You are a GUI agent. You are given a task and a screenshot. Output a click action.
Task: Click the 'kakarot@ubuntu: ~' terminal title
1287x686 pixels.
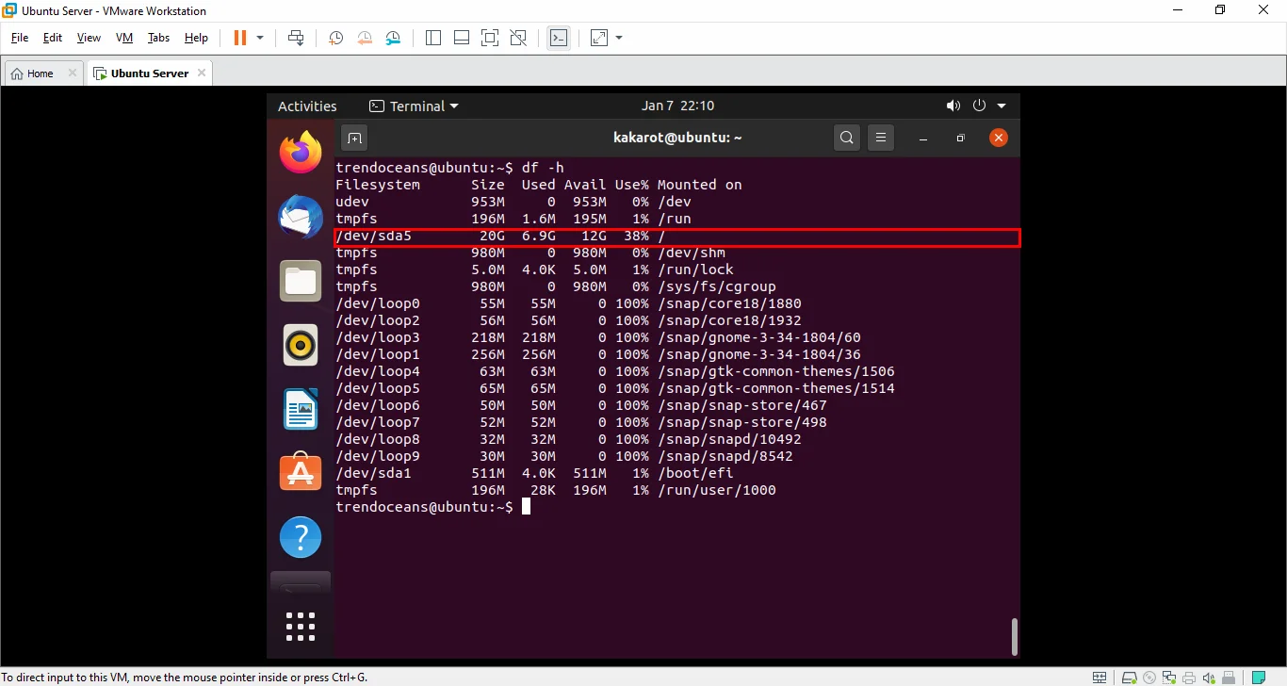(677, 138)
